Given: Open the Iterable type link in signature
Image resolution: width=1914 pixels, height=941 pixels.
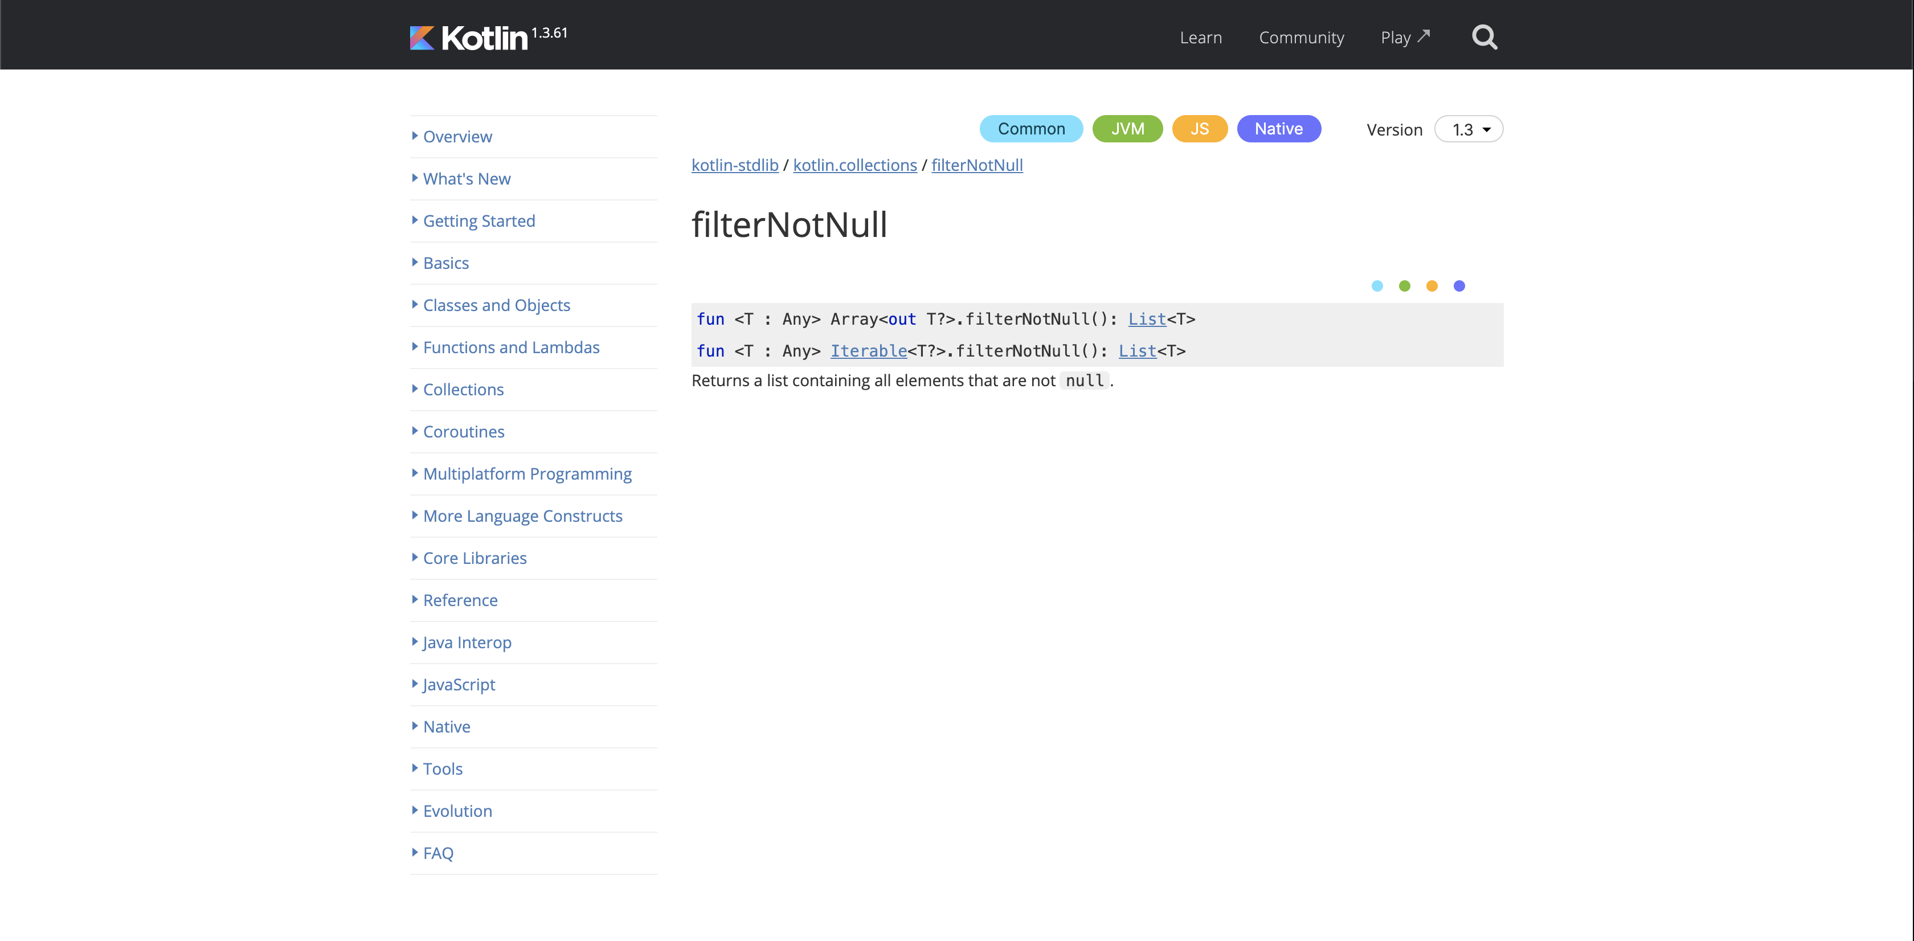Looking at the screenshot, I should click(x=868, y=350).
